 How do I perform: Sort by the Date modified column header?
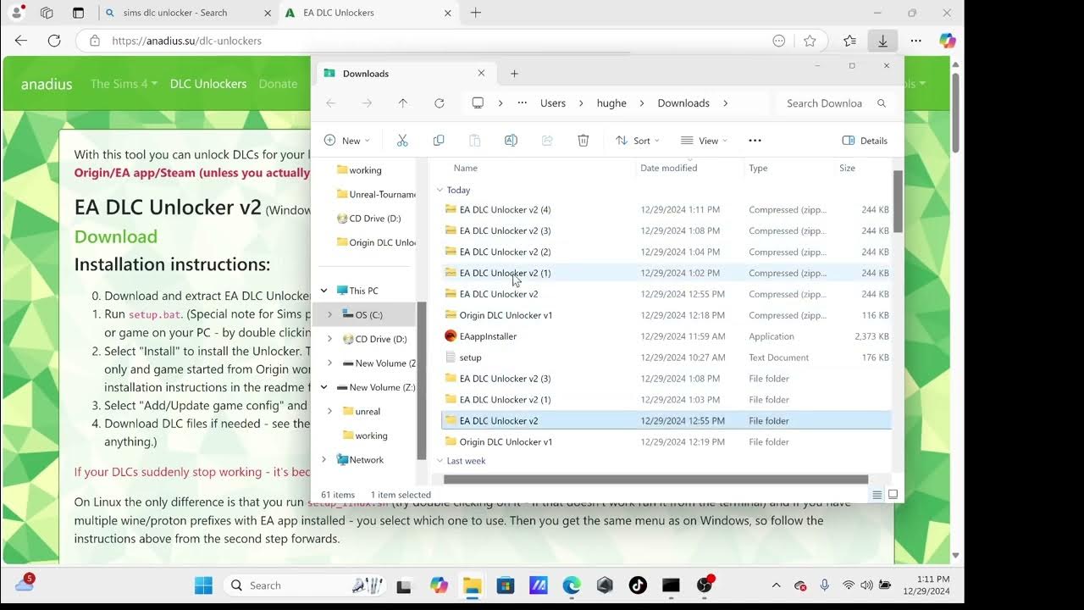668,168
